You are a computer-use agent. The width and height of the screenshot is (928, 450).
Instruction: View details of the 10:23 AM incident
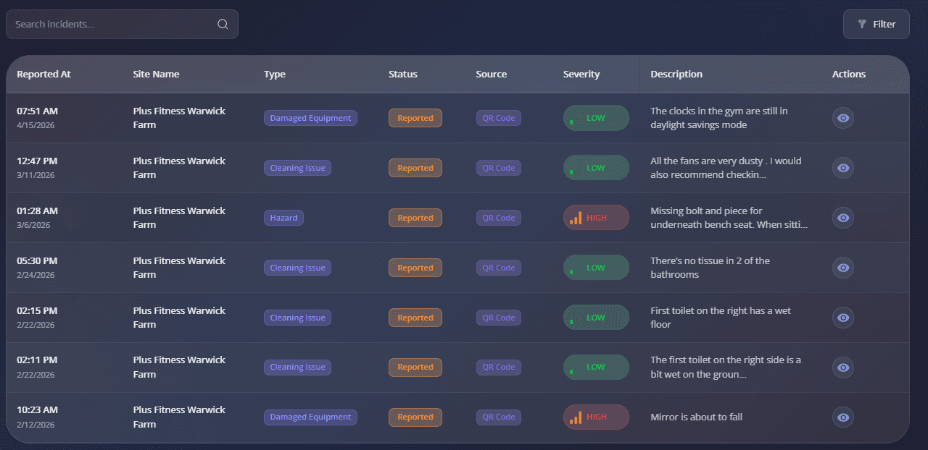[x=842, y=417]
